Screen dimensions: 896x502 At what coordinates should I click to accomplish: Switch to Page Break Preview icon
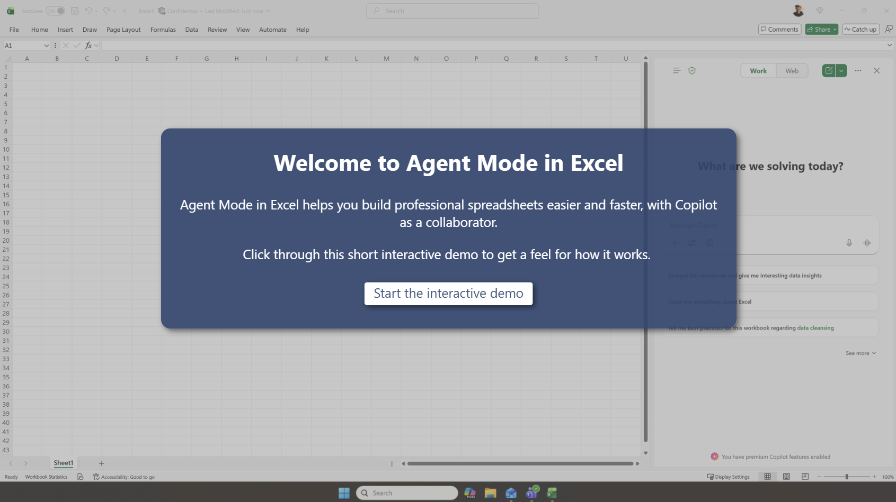click(805, 477)
